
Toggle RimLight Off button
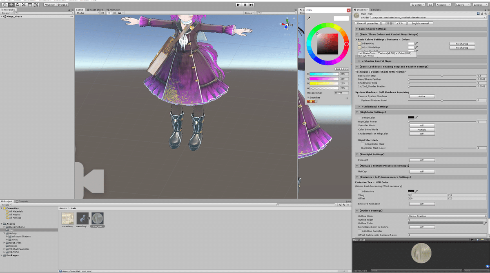[422, 160]
